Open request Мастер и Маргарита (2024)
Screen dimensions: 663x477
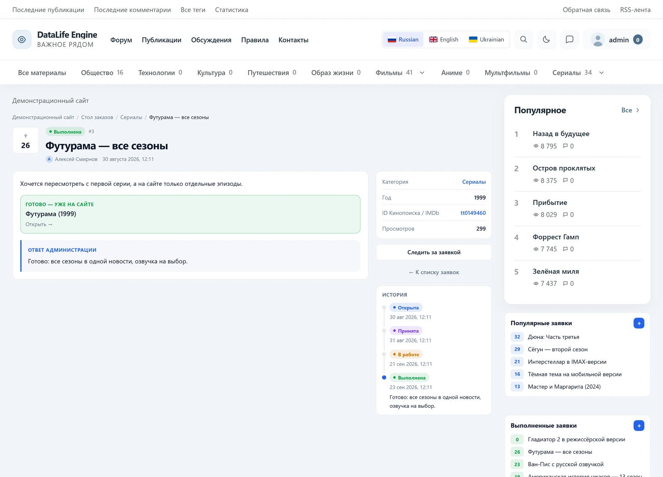tap(564, 387)
